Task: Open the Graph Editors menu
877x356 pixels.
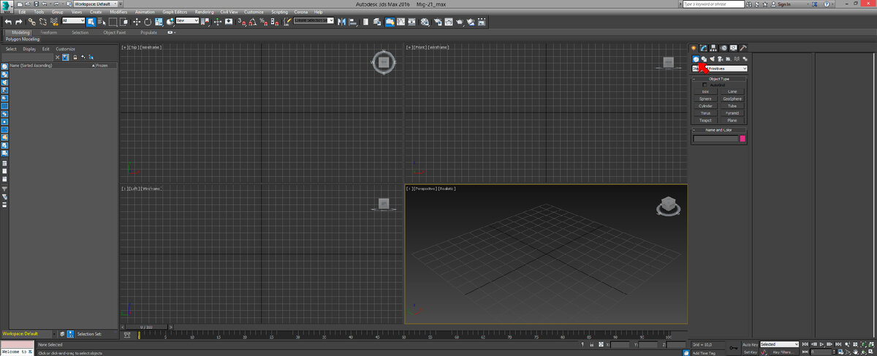Action: tap(175, 12)
